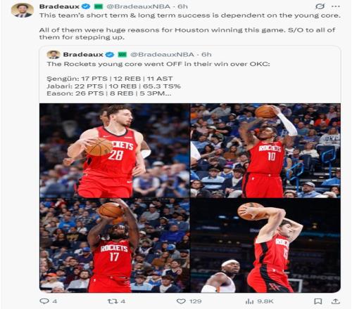Click the green affiliate badge next to name
Image resolution: width=352 pixels, height=309 pixels.
pos(99,6)
